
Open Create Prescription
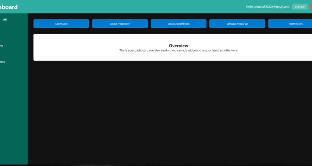coord(120,24)
